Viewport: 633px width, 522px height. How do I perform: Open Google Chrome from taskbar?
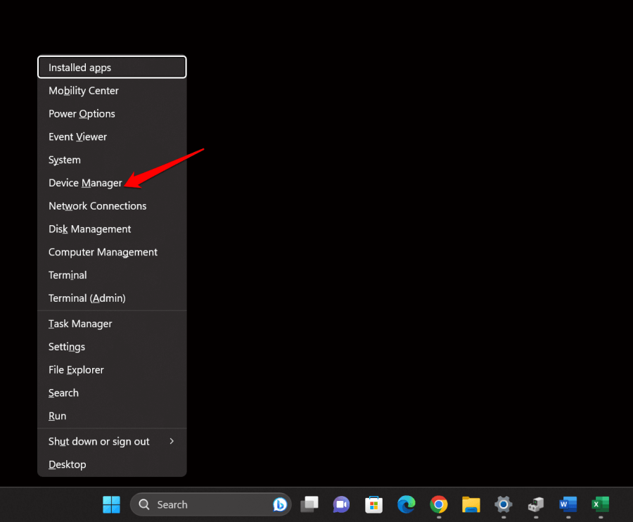click(439, 504)
